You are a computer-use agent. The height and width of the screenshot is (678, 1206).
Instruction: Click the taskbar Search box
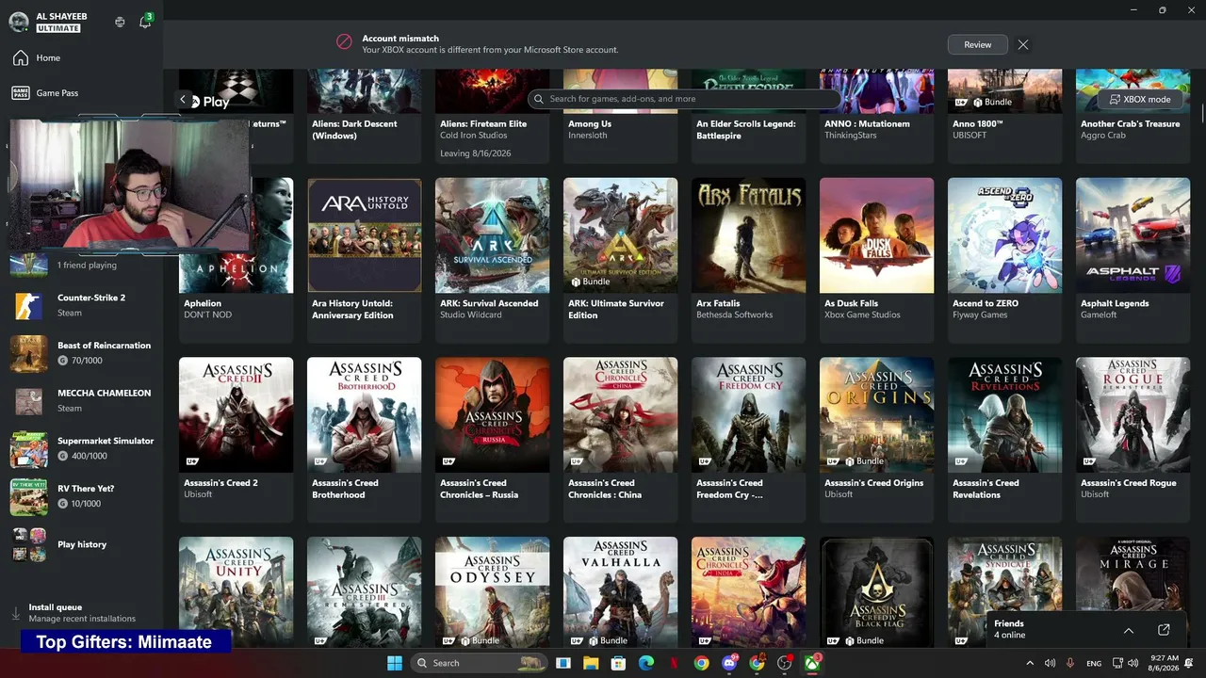[480, 663]
